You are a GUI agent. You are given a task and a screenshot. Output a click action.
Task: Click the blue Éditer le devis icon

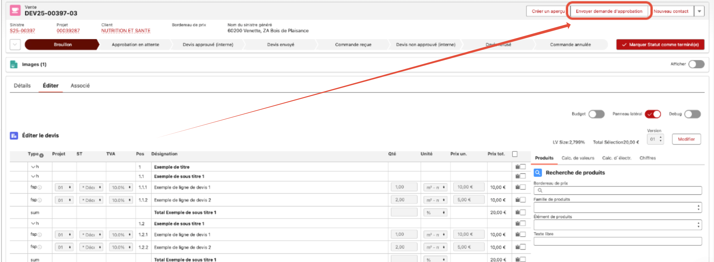(14, 135)
